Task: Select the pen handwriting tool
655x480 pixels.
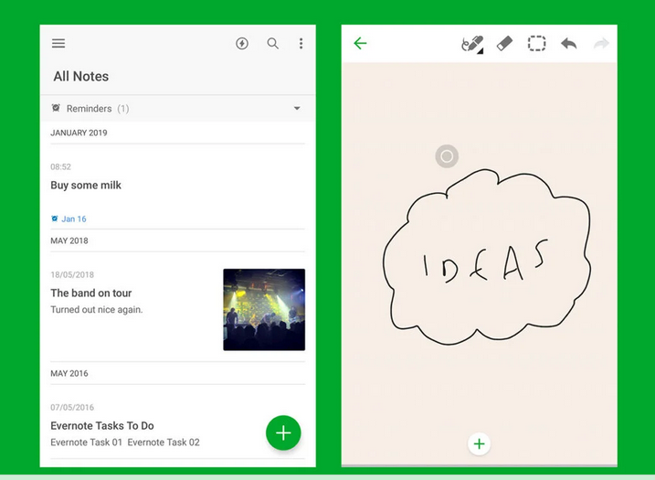Action: coord(472,44)
